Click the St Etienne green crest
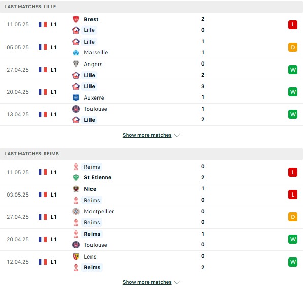 click(76, 177)
